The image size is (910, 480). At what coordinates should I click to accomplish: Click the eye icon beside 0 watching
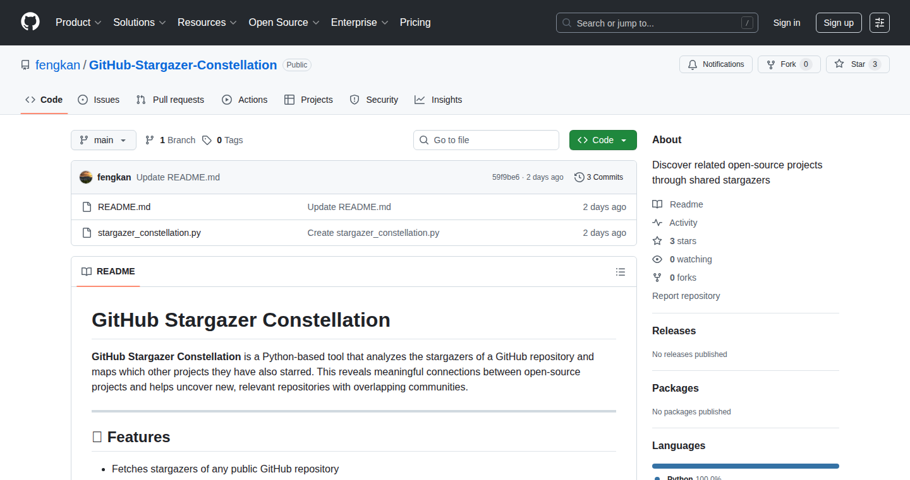point(657,259)
